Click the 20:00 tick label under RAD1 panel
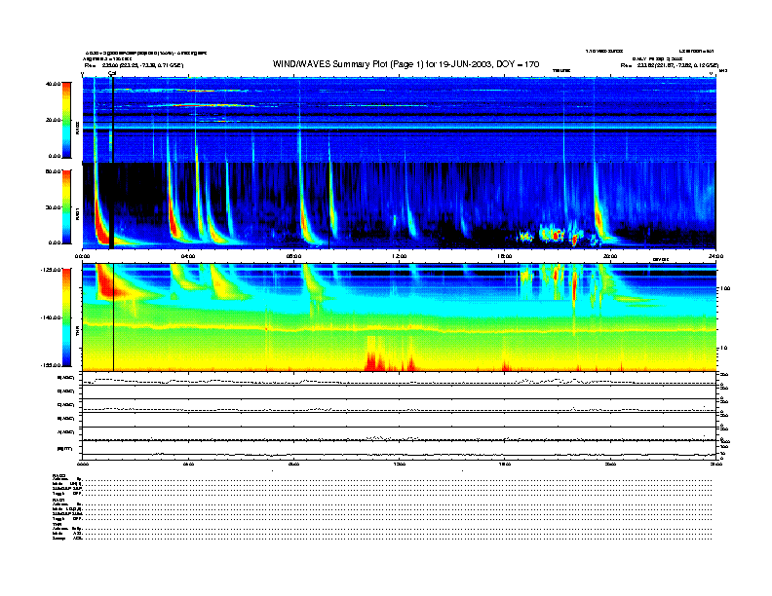 coord(610,256)
